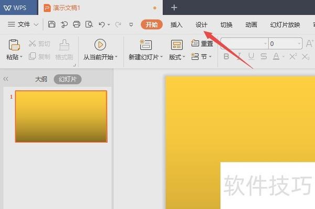Viewport: 315px width, 209px height.
Task: Toggle Strikethrough formatting
Action: pos(264,57)
